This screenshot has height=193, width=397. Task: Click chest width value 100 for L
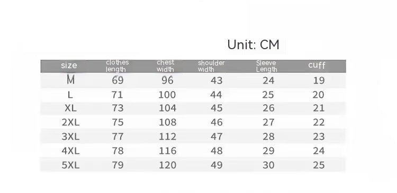coord(167,95)
